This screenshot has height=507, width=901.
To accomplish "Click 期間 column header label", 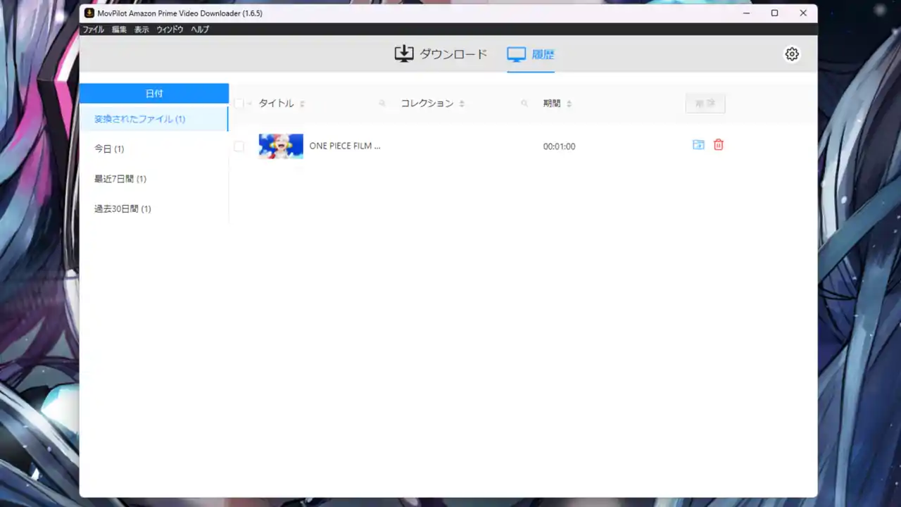I will point(552,104).
